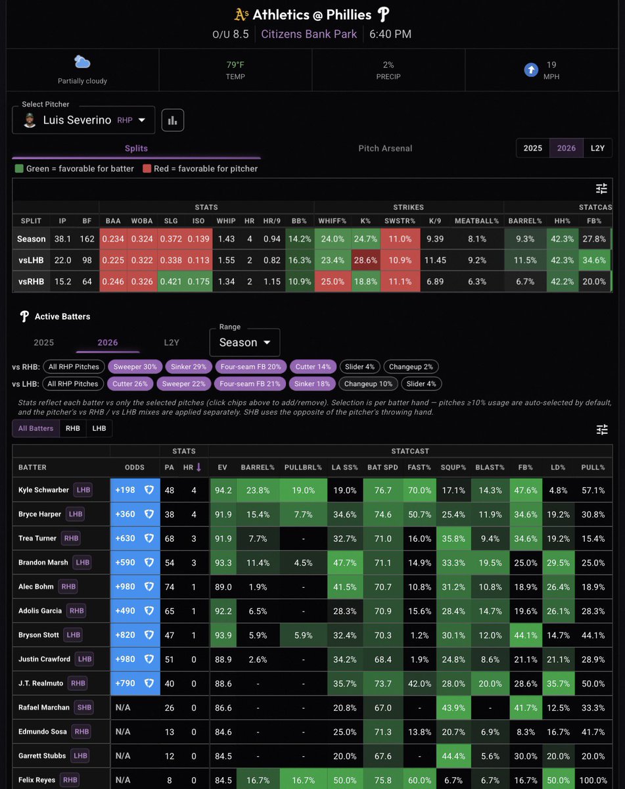Filter batters to RHB only
The image size is (625, 789).
(x=72, y=429)
